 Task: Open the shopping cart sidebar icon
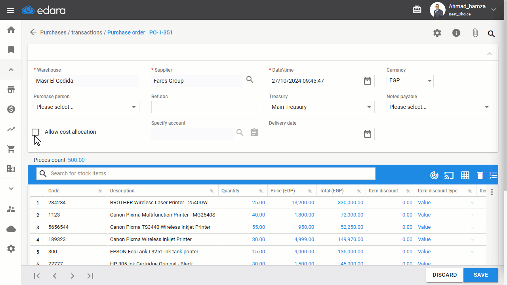[x=11, y=149]
